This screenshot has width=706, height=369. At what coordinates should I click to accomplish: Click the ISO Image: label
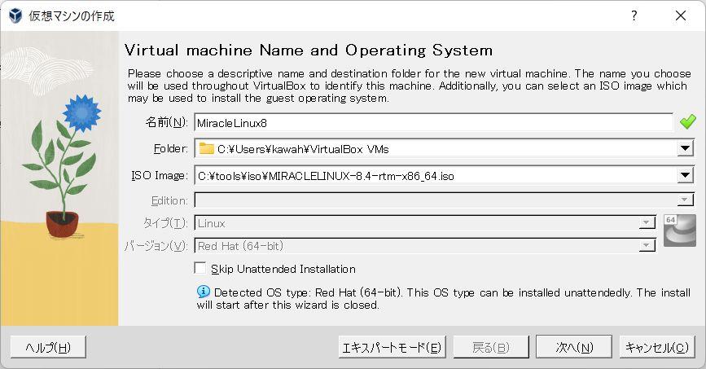(x=160, y=175)
